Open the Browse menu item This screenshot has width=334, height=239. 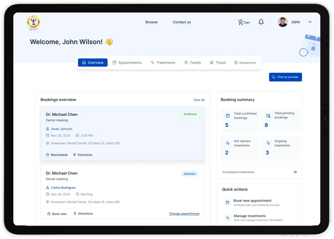click(x=151, y=22)
